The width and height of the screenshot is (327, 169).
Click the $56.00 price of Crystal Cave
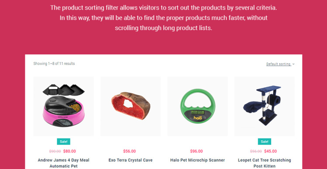click(x=129, y=151)
